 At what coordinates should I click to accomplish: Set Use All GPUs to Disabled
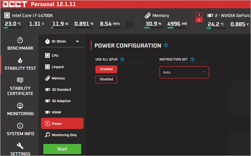[106, 79]
